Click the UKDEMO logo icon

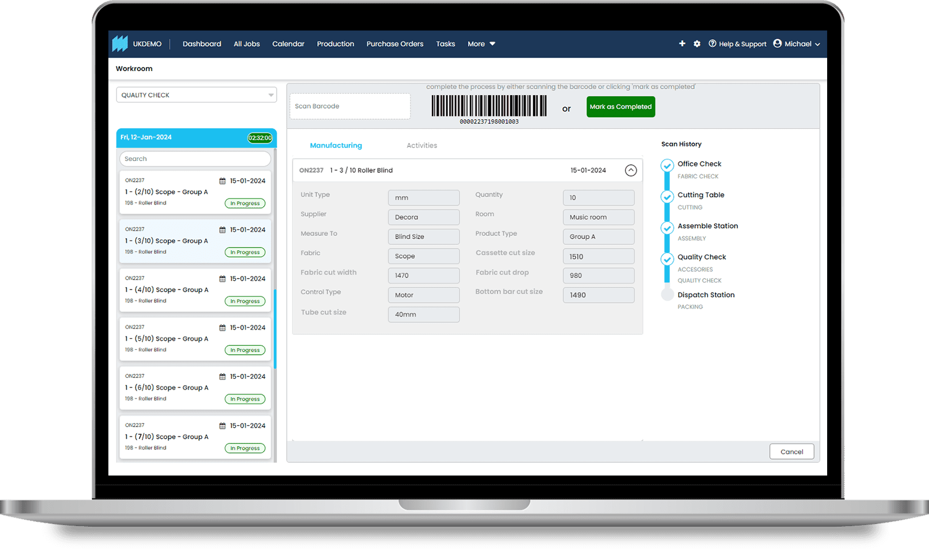(x=119, y=44)
